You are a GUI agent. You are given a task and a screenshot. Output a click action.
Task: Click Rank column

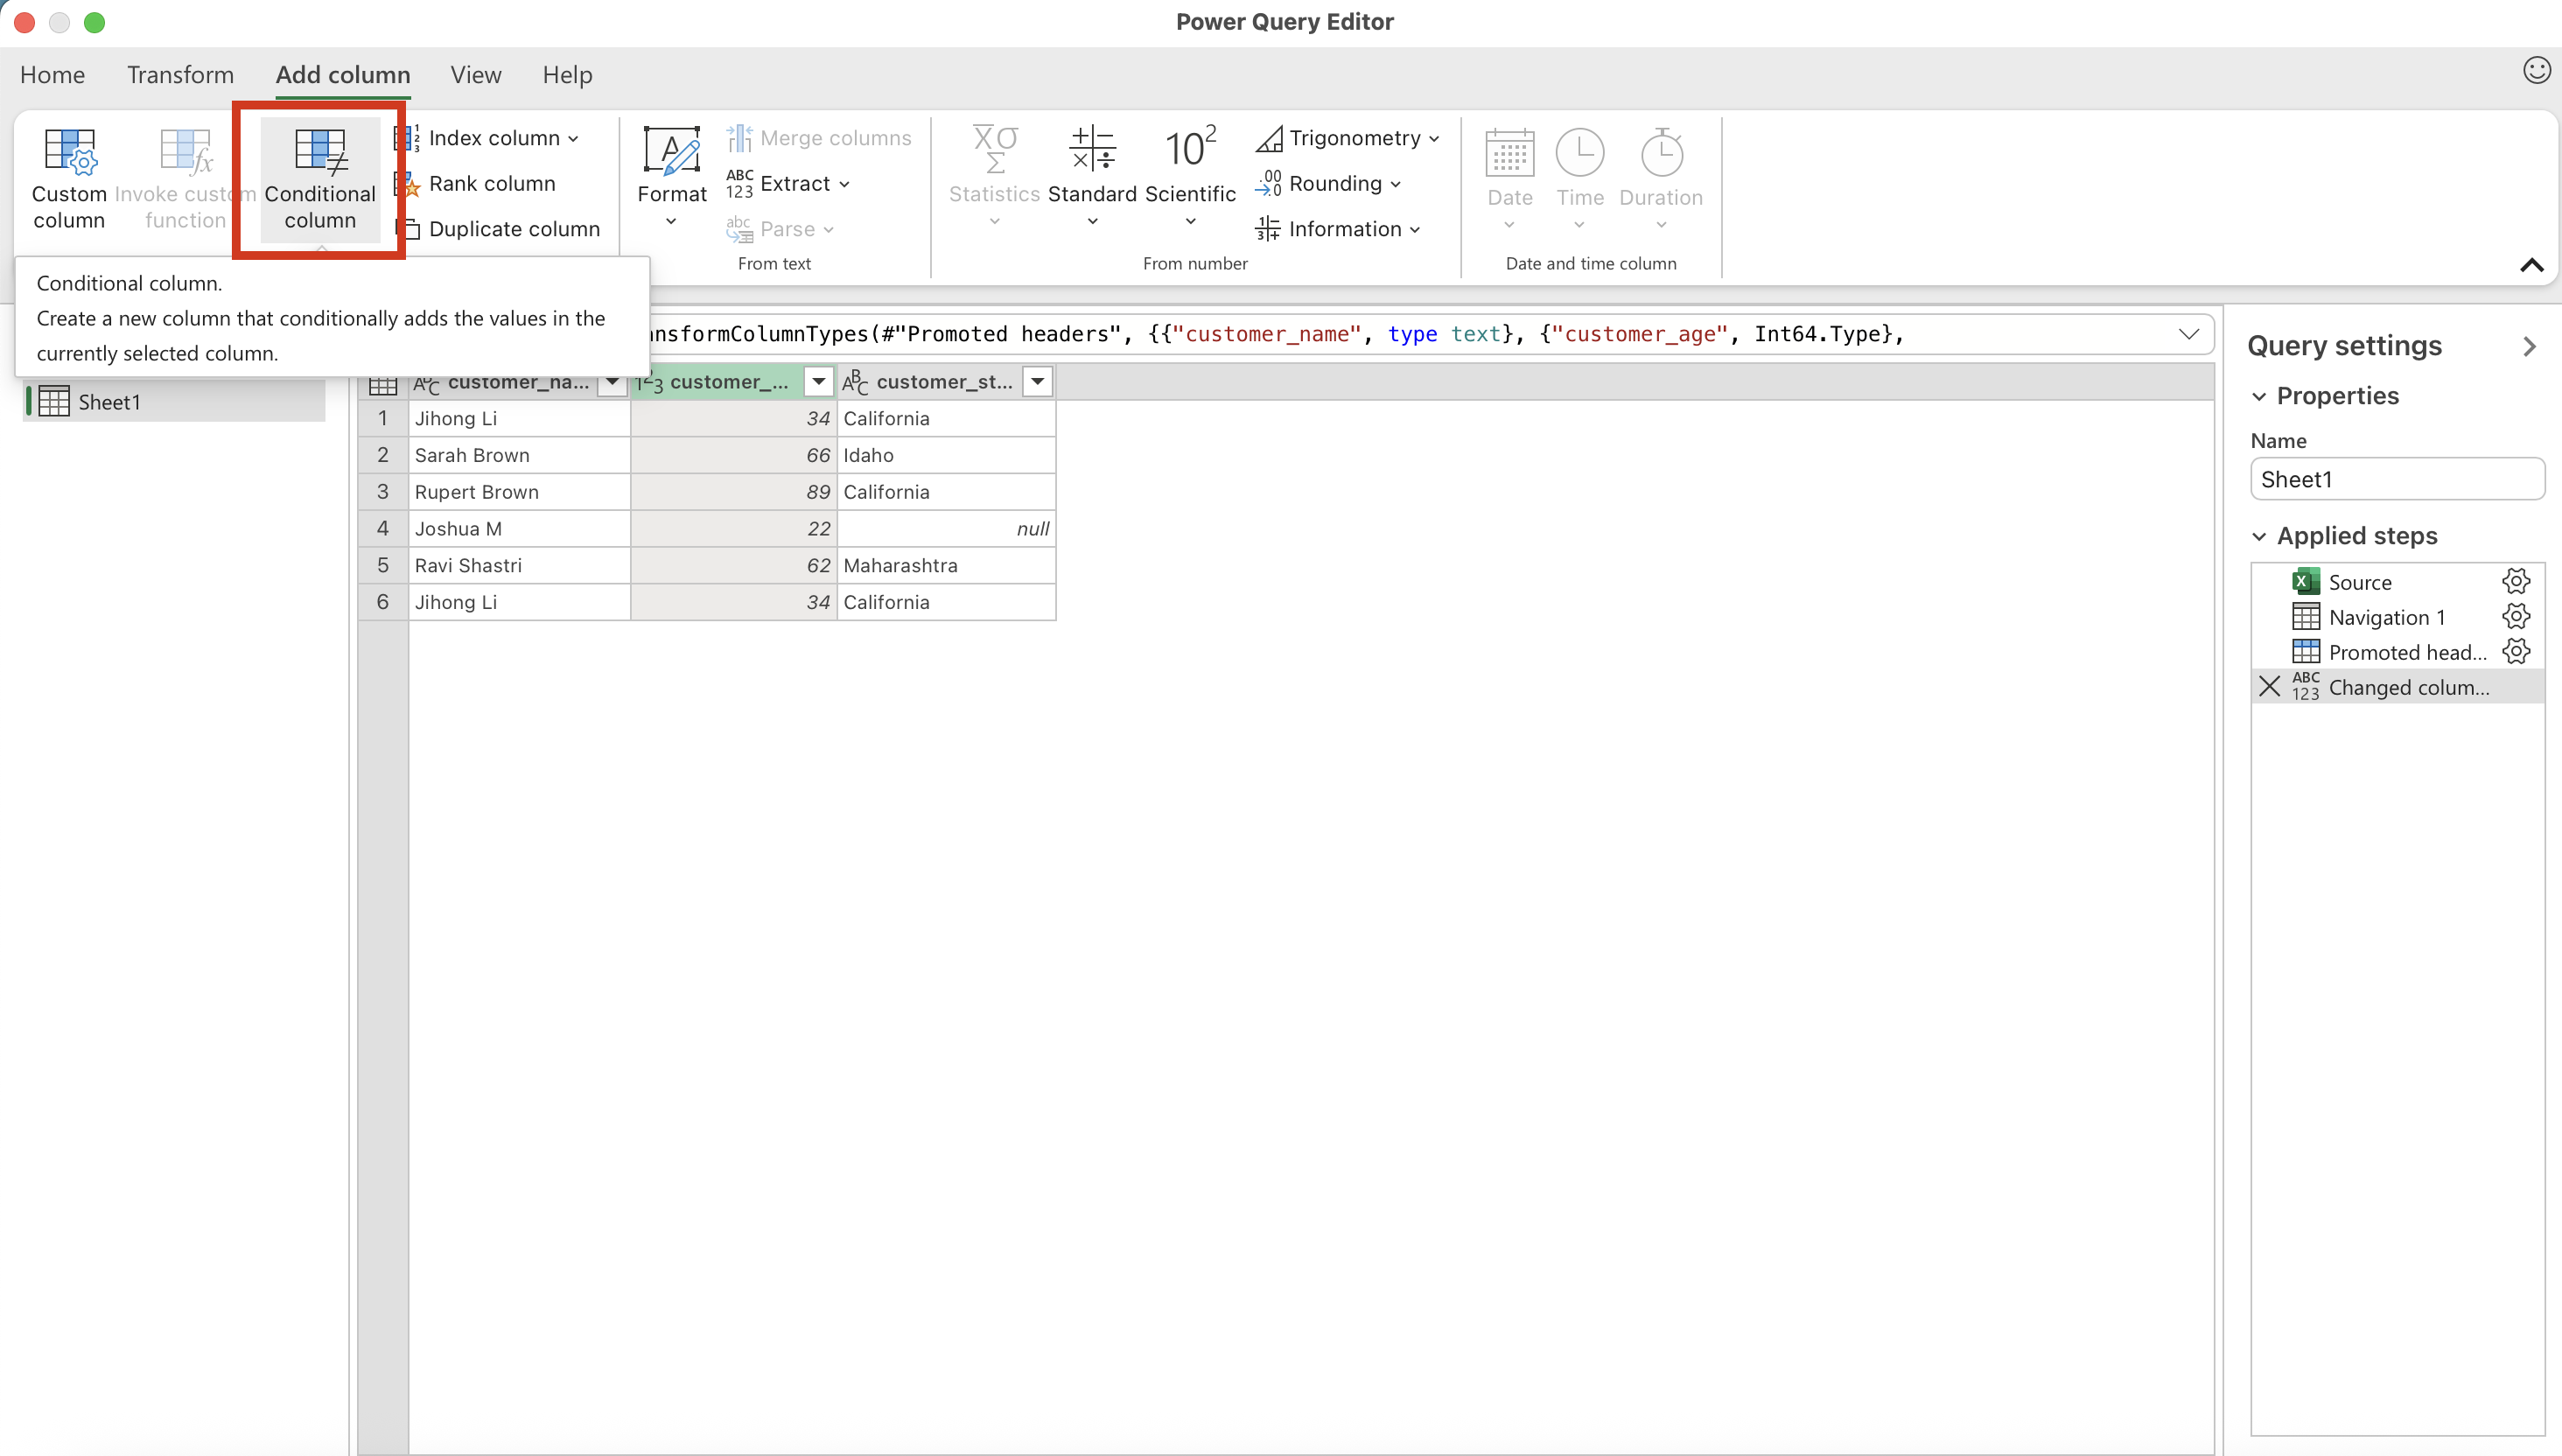coord(491,183)
